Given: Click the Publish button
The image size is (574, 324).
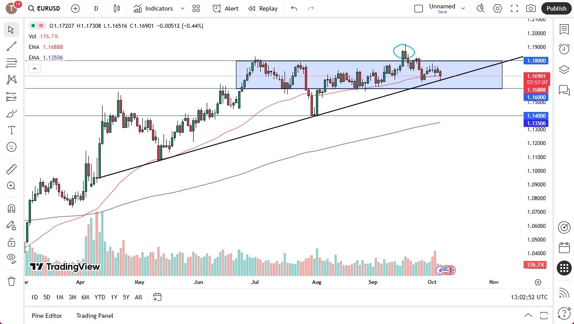Looking at the screenshot, I should (x=556, y=8).
